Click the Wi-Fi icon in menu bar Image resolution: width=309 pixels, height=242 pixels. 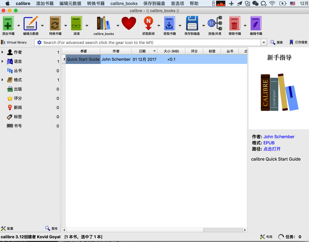click(x=272, y=3)
